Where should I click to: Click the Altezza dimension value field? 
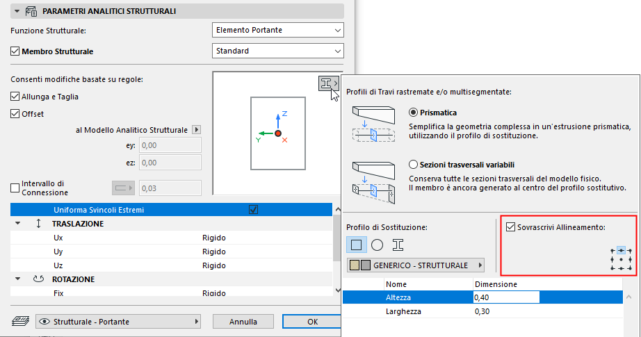coord(506,297)
